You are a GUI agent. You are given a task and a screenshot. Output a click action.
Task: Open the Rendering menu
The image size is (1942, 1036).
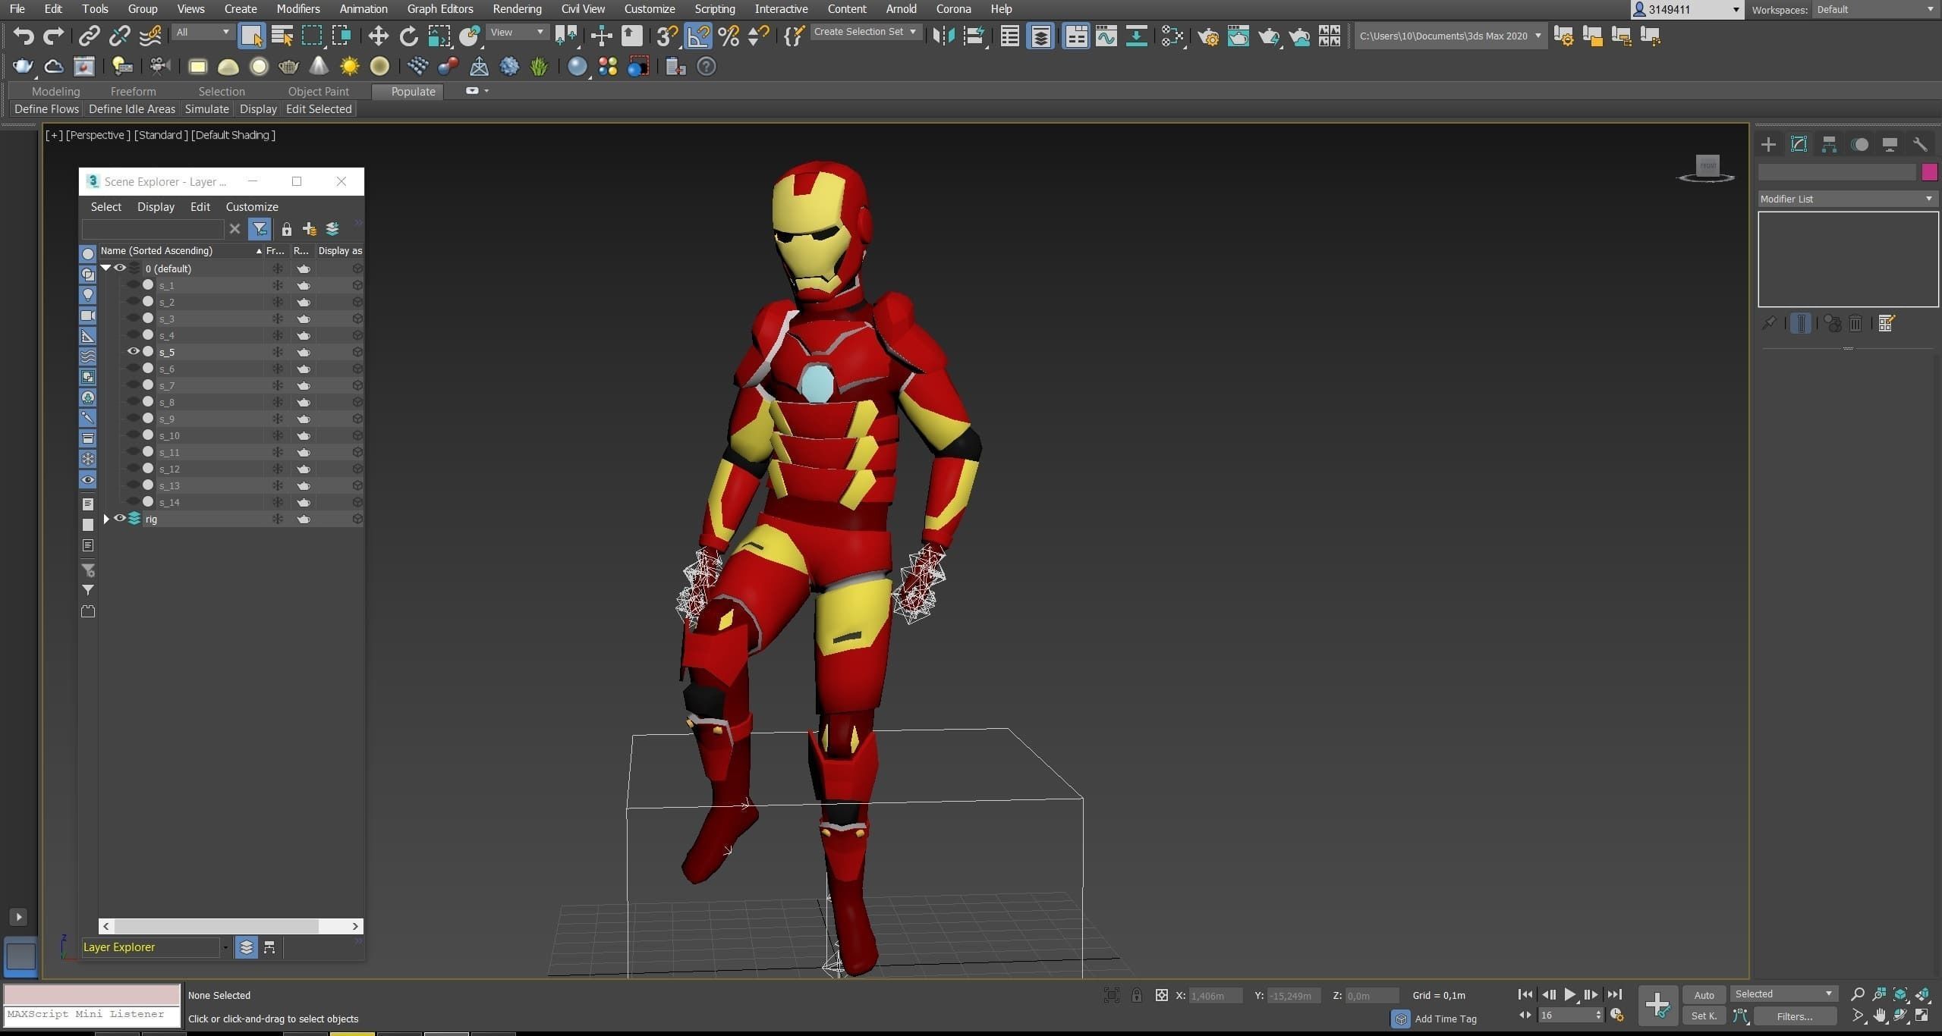click(x=516, y=9)
